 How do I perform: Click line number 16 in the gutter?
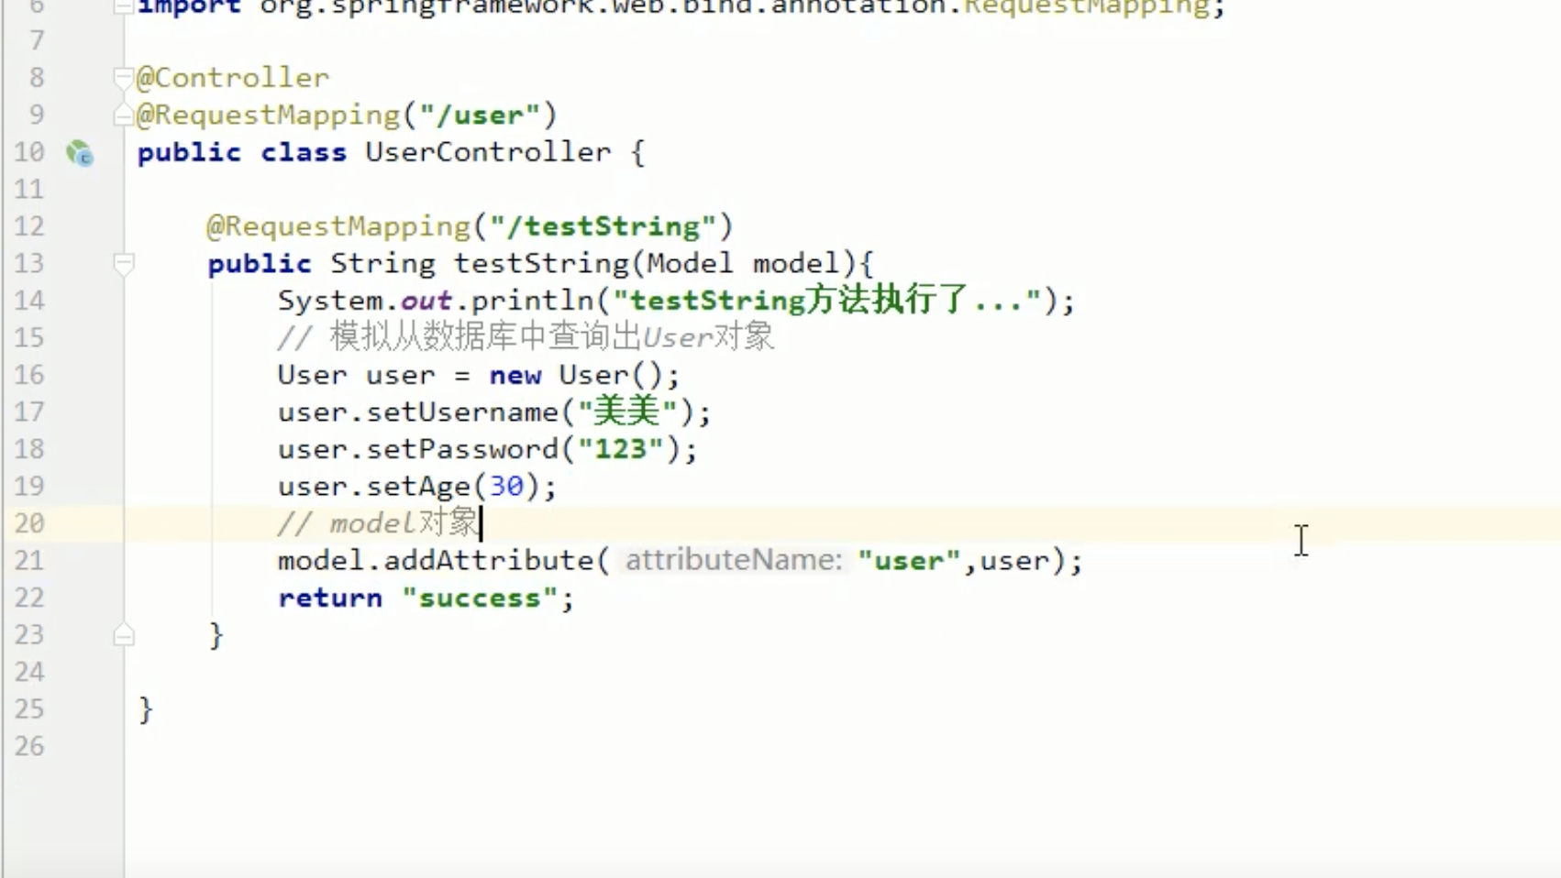coord(29,375)
